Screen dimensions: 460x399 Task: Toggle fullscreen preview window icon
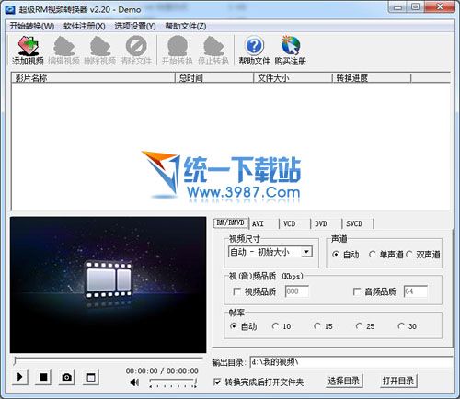pyautogui.click(x=91, y=377)
